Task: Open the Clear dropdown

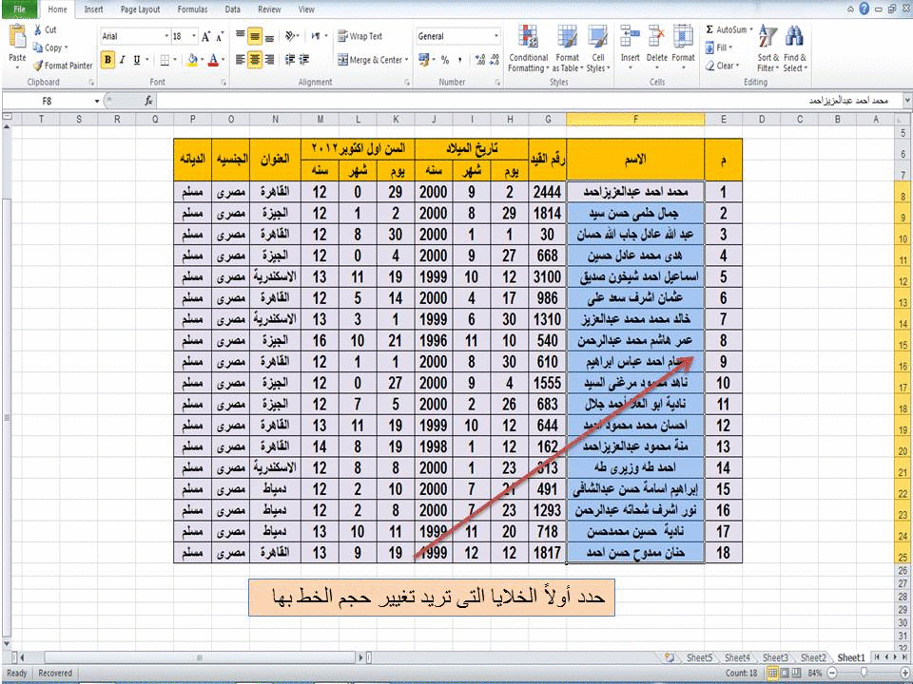Action: pos(723,66)
